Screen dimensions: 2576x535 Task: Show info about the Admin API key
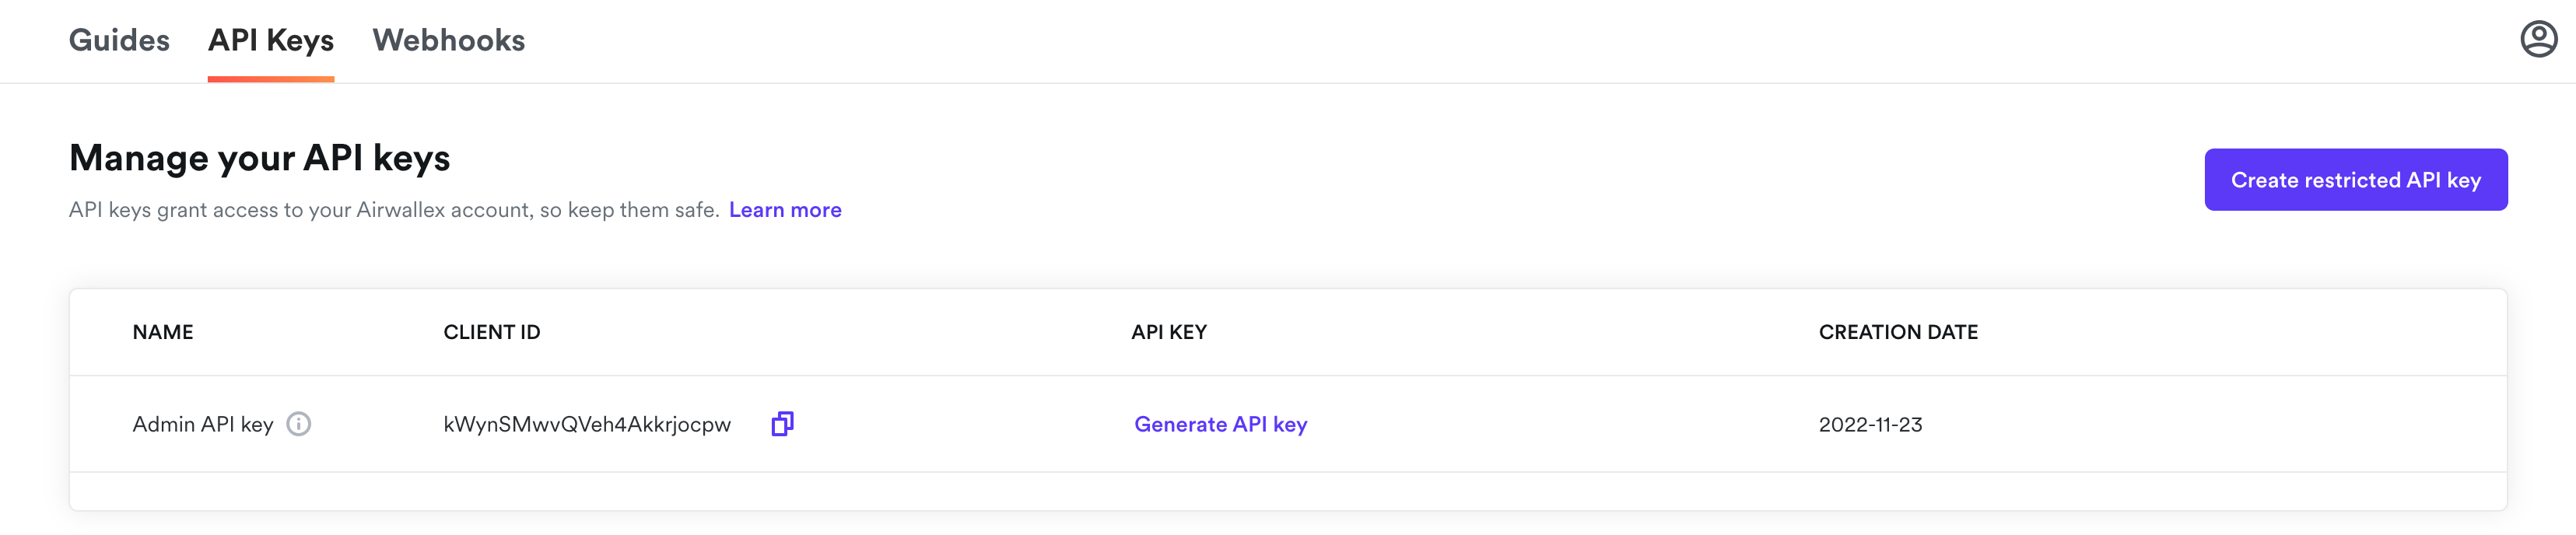tap(299, 424)
